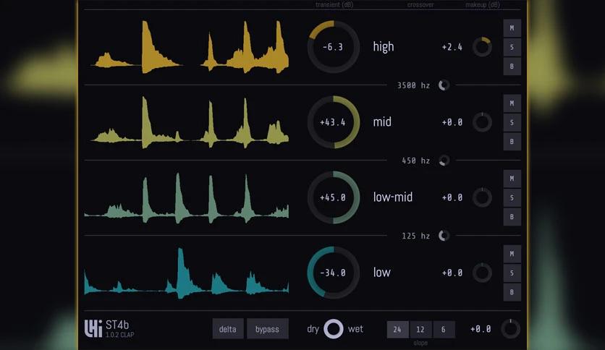605x350 pixels.
Task: Click the high band waveform display
Action: 187,47
